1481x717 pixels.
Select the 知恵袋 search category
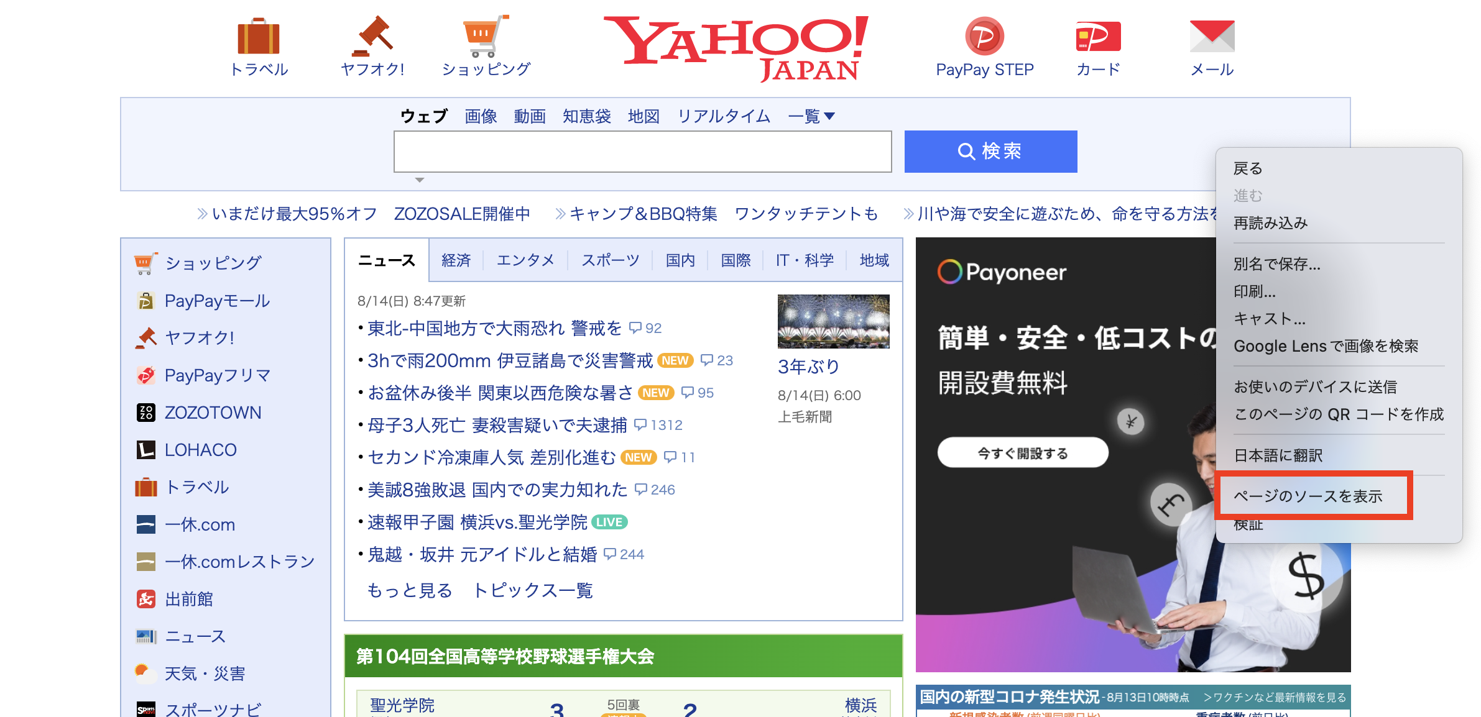[586, 116]
